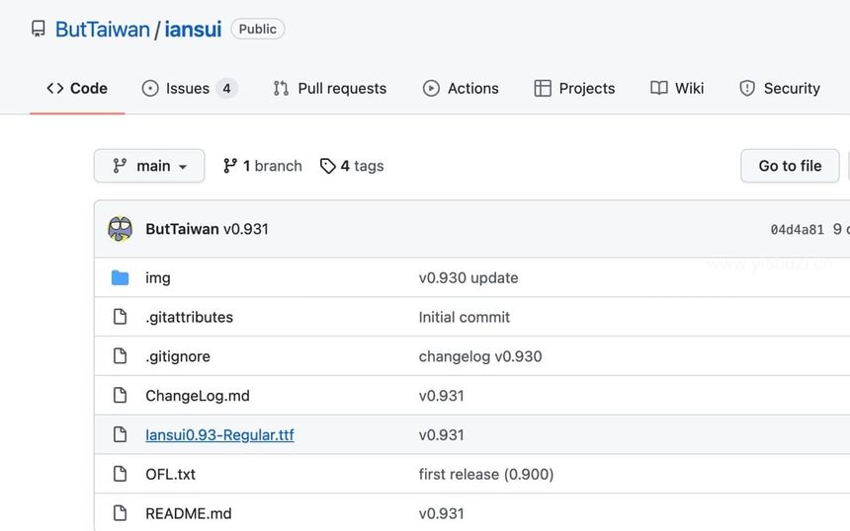Open the Pull requests tab

click(x=329, y=88)
